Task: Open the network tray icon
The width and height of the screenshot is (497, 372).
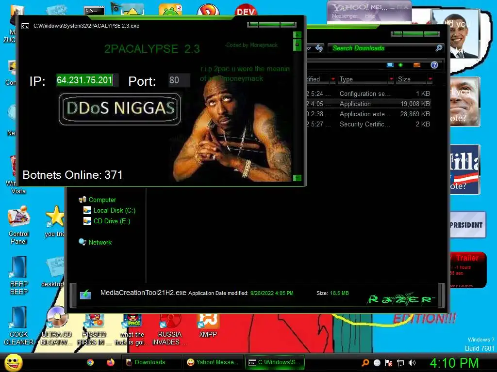Action: (x=400, y=363)
